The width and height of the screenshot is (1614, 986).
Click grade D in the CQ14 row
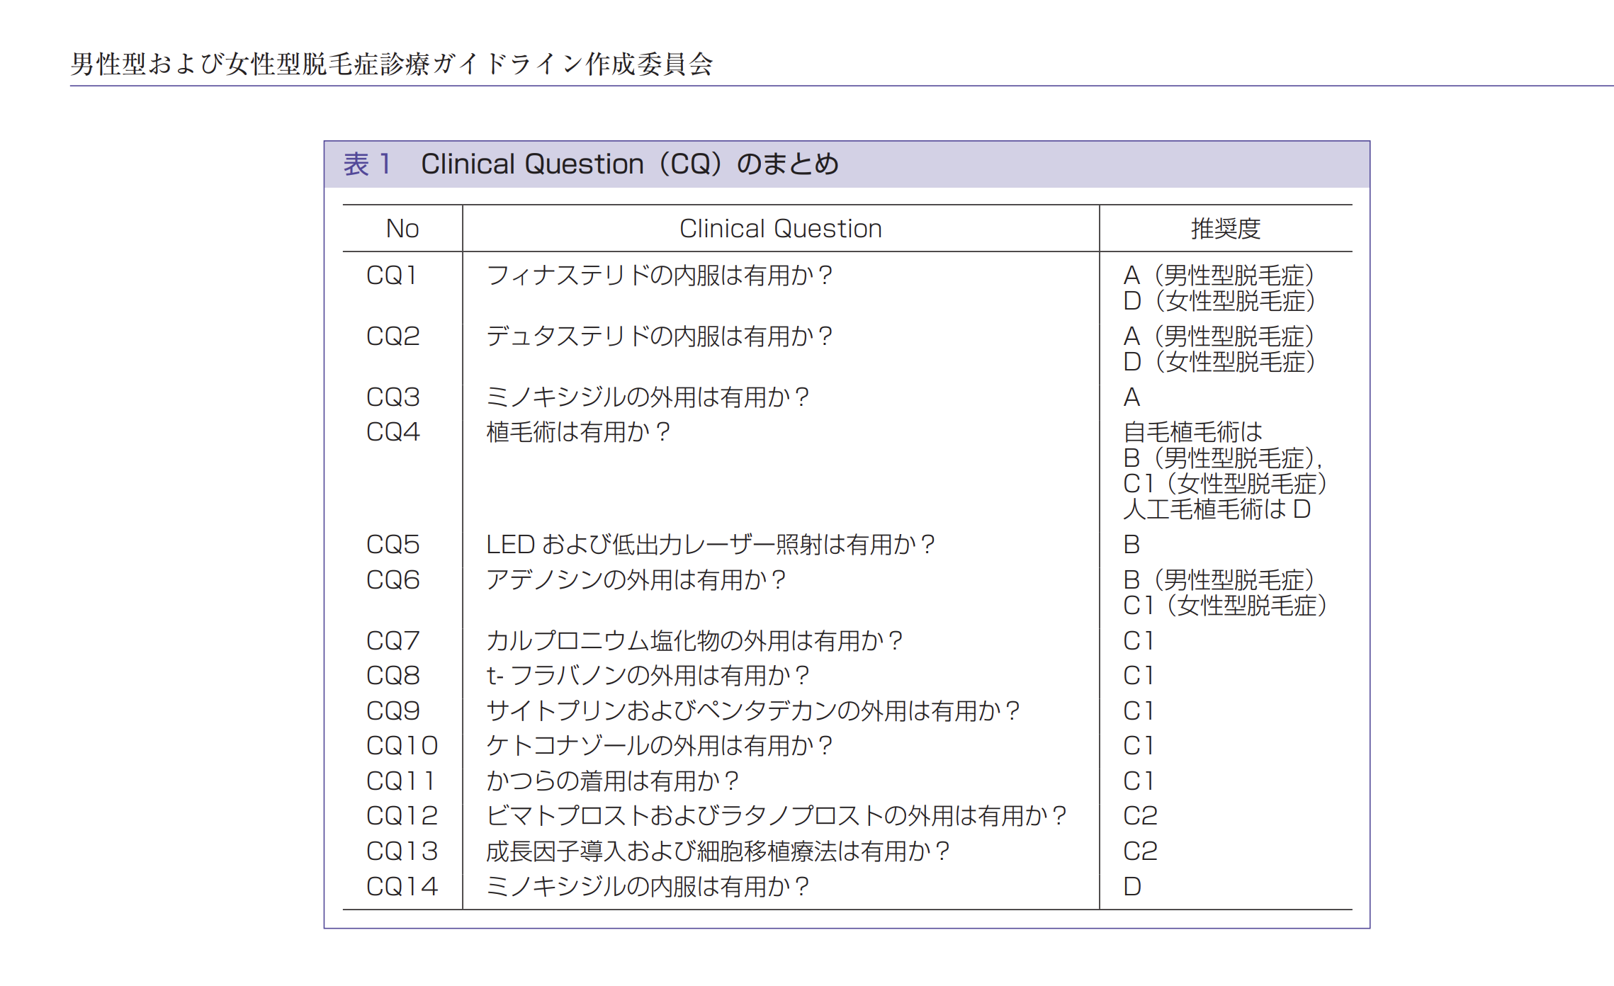pyautogui.click(x=1132, y=887)
